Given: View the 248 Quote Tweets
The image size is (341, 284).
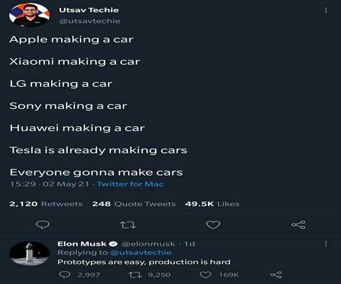Looking at the screenshot, I should (134, 204).
